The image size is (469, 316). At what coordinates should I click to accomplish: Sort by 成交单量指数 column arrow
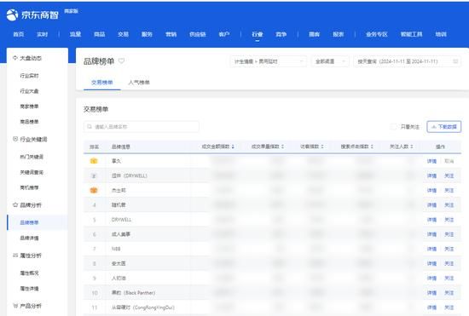(x=282, y=147)
